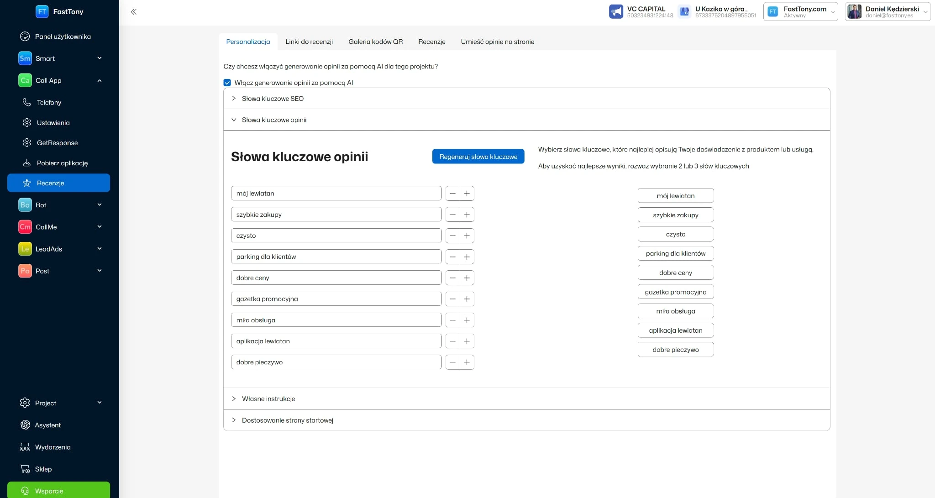
Task: Remove the 'mój lewiatan' keyword with minus
Action: tap(452, 194)
